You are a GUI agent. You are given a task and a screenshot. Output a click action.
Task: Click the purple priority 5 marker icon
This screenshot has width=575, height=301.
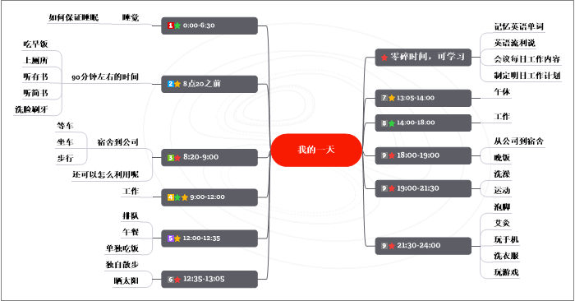(171, 238)
